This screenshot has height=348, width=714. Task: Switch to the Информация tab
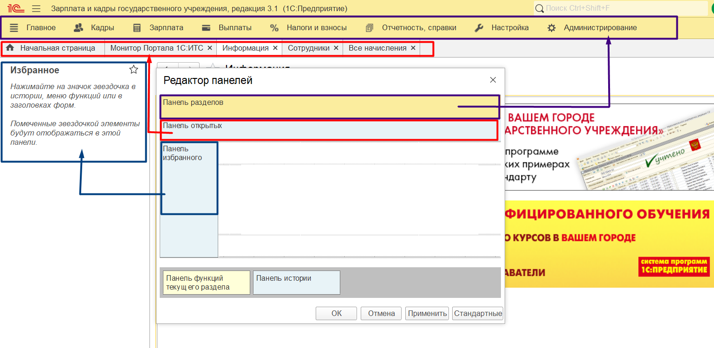click(246, 48)
